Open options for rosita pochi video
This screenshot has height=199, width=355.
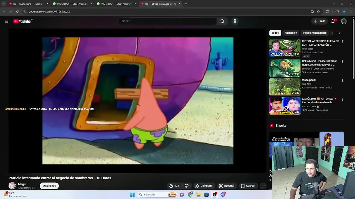pyautogui.click(x=342, y=80)
